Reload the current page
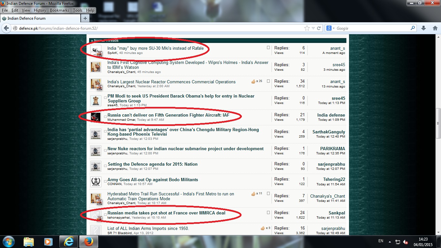Image resolution: width=441 pixels, height=248 pixels. click(319, 28)
